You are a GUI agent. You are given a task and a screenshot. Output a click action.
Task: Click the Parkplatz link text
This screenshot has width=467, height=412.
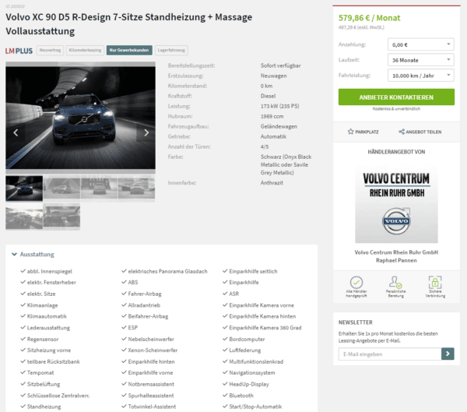[367, 132]
